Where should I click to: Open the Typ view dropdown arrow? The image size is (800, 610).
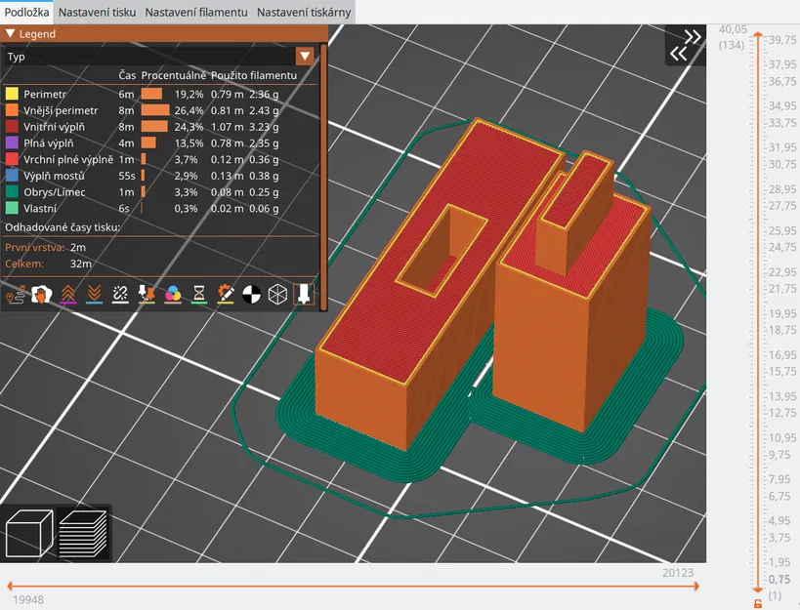[305, 56]
